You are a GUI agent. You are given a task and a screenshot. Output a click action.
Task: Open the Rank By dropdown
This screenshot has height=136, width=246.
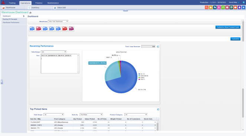(x=91, y=115)
